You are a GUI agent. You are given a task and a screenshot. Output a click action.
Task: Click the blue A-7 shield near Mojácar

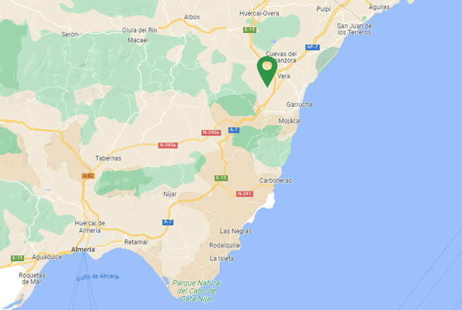234,130
